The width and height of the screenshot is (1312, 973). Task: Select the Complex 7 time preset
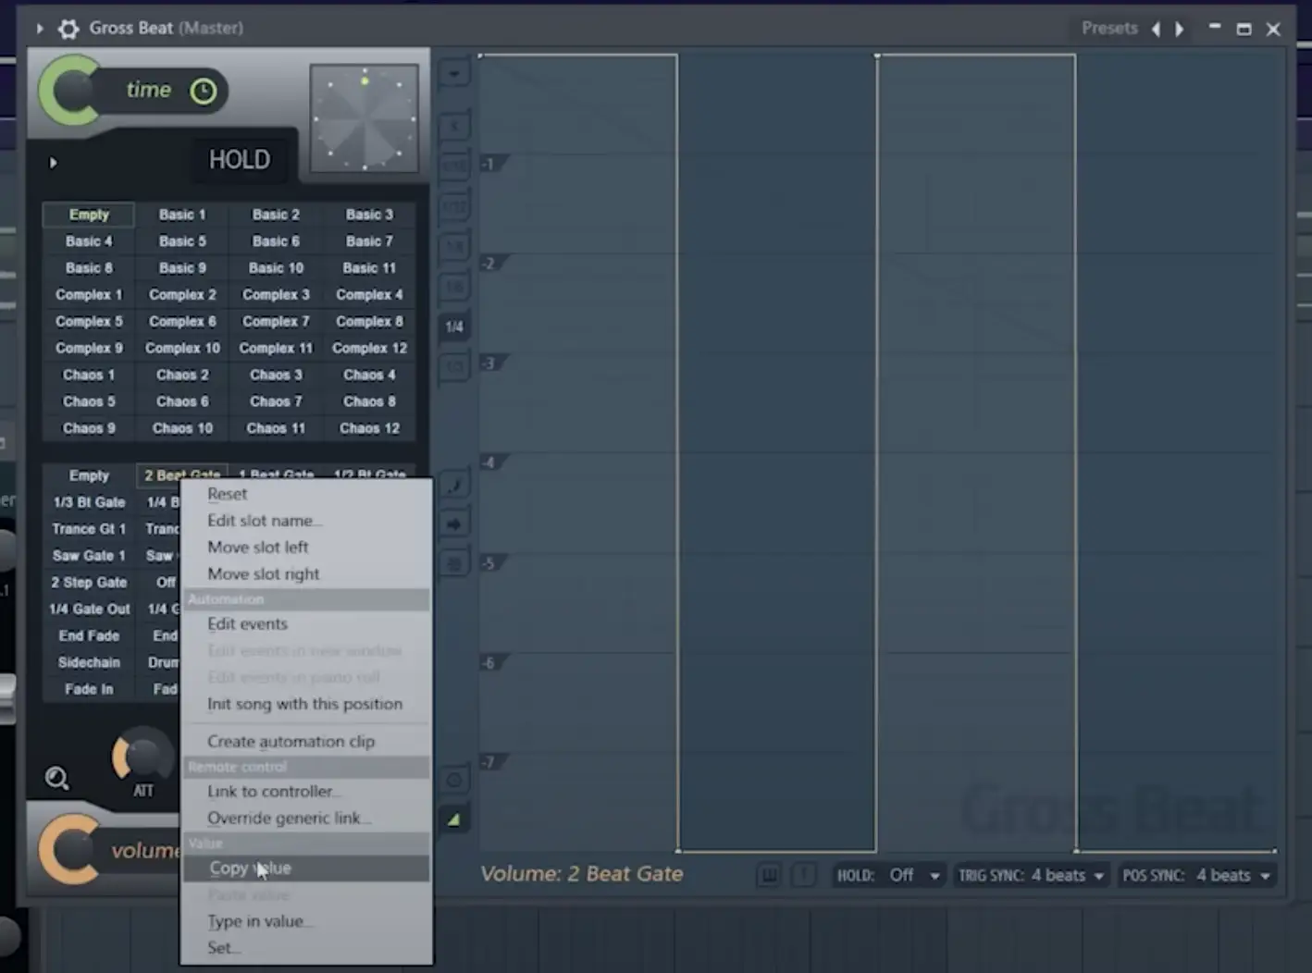point(276,322)
